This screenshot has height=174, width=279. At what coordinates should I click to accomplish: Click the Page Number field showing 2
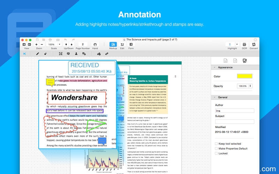[83, 45]
